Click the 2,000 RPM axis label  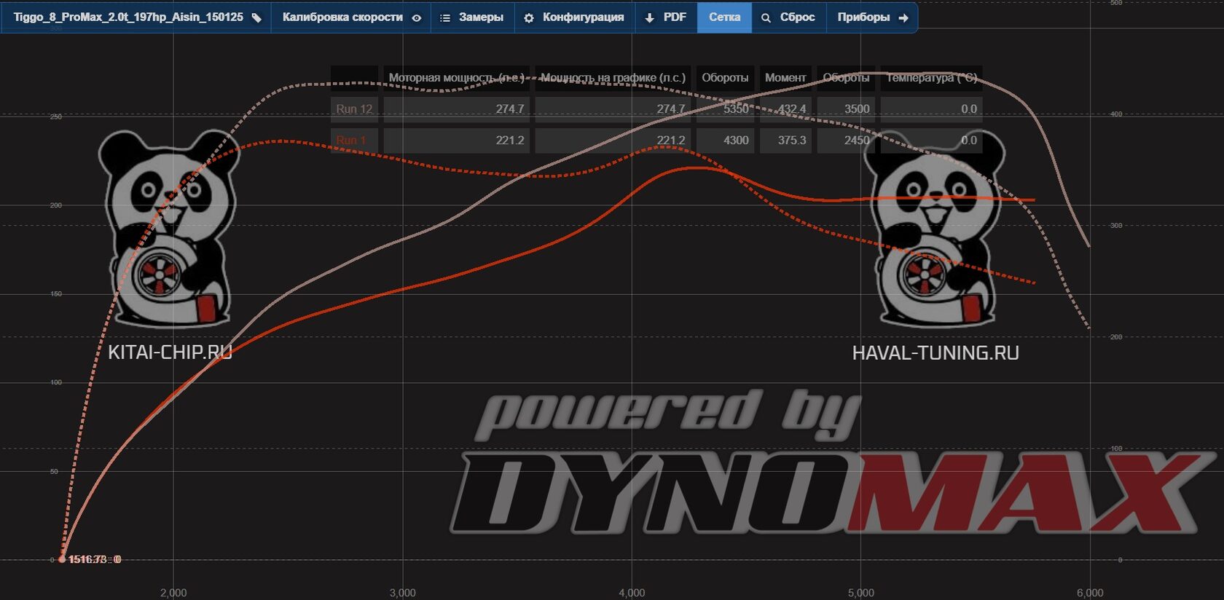pos(173,593)
